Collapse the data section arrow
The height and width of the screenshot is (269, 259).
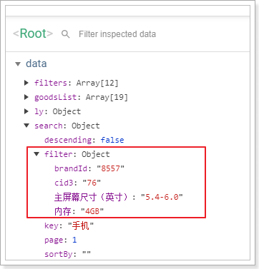point(18,64)
